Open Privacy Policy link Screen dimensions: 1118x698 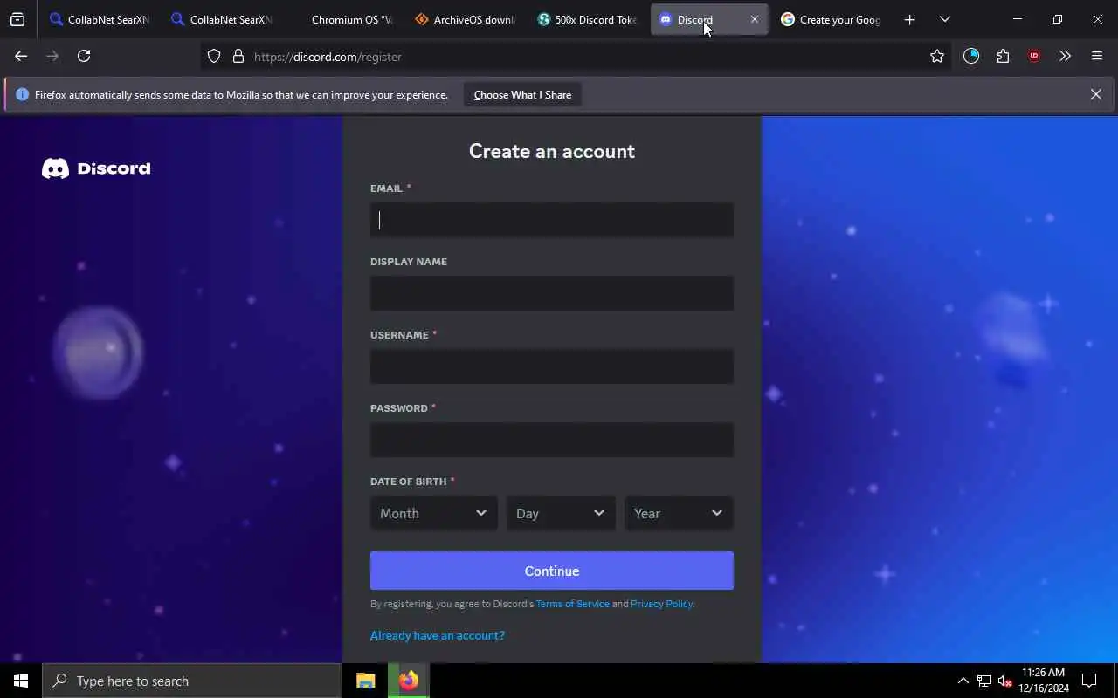(661, 604)
